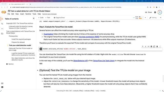Screen dimensions: 164x92
Task: Open cell settings gear in cell toolbar
Action: (151, 47)
